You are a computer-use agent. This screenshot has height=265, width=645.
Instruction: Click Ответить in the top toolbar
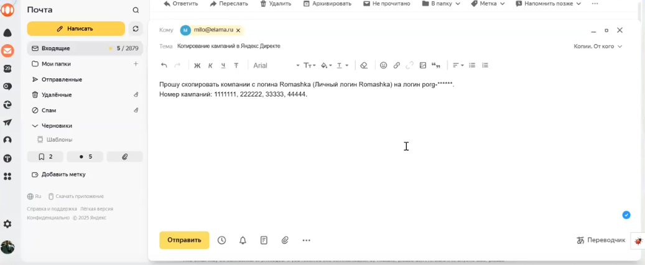click(x=180, y=4)
